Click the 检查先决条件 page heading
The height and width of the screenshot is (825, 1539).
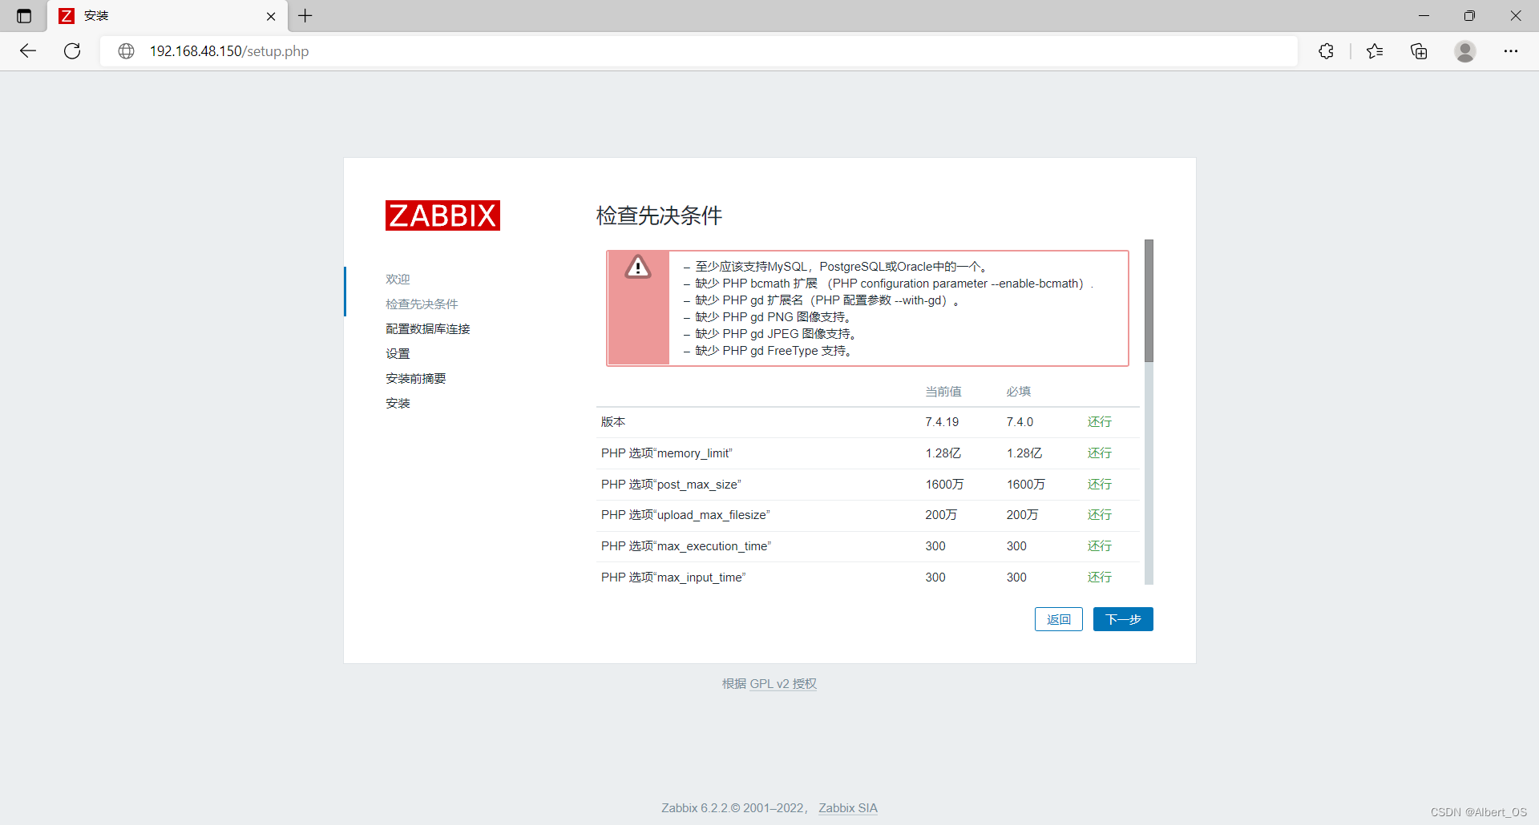[x=659, y=215]
